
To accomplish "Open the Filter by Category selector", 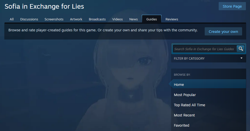I will click(209, 58).
